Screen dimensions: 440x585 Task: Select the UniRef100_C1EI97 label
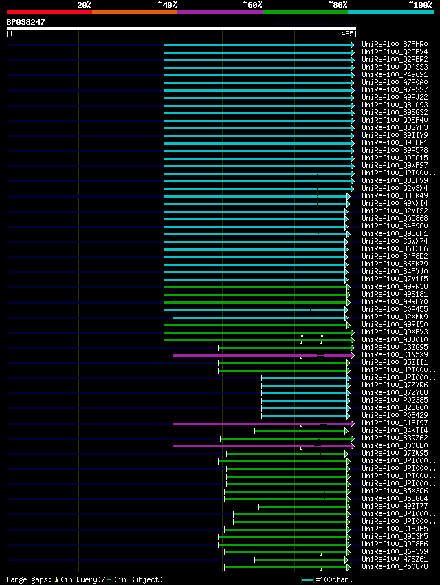pos(395,423)
